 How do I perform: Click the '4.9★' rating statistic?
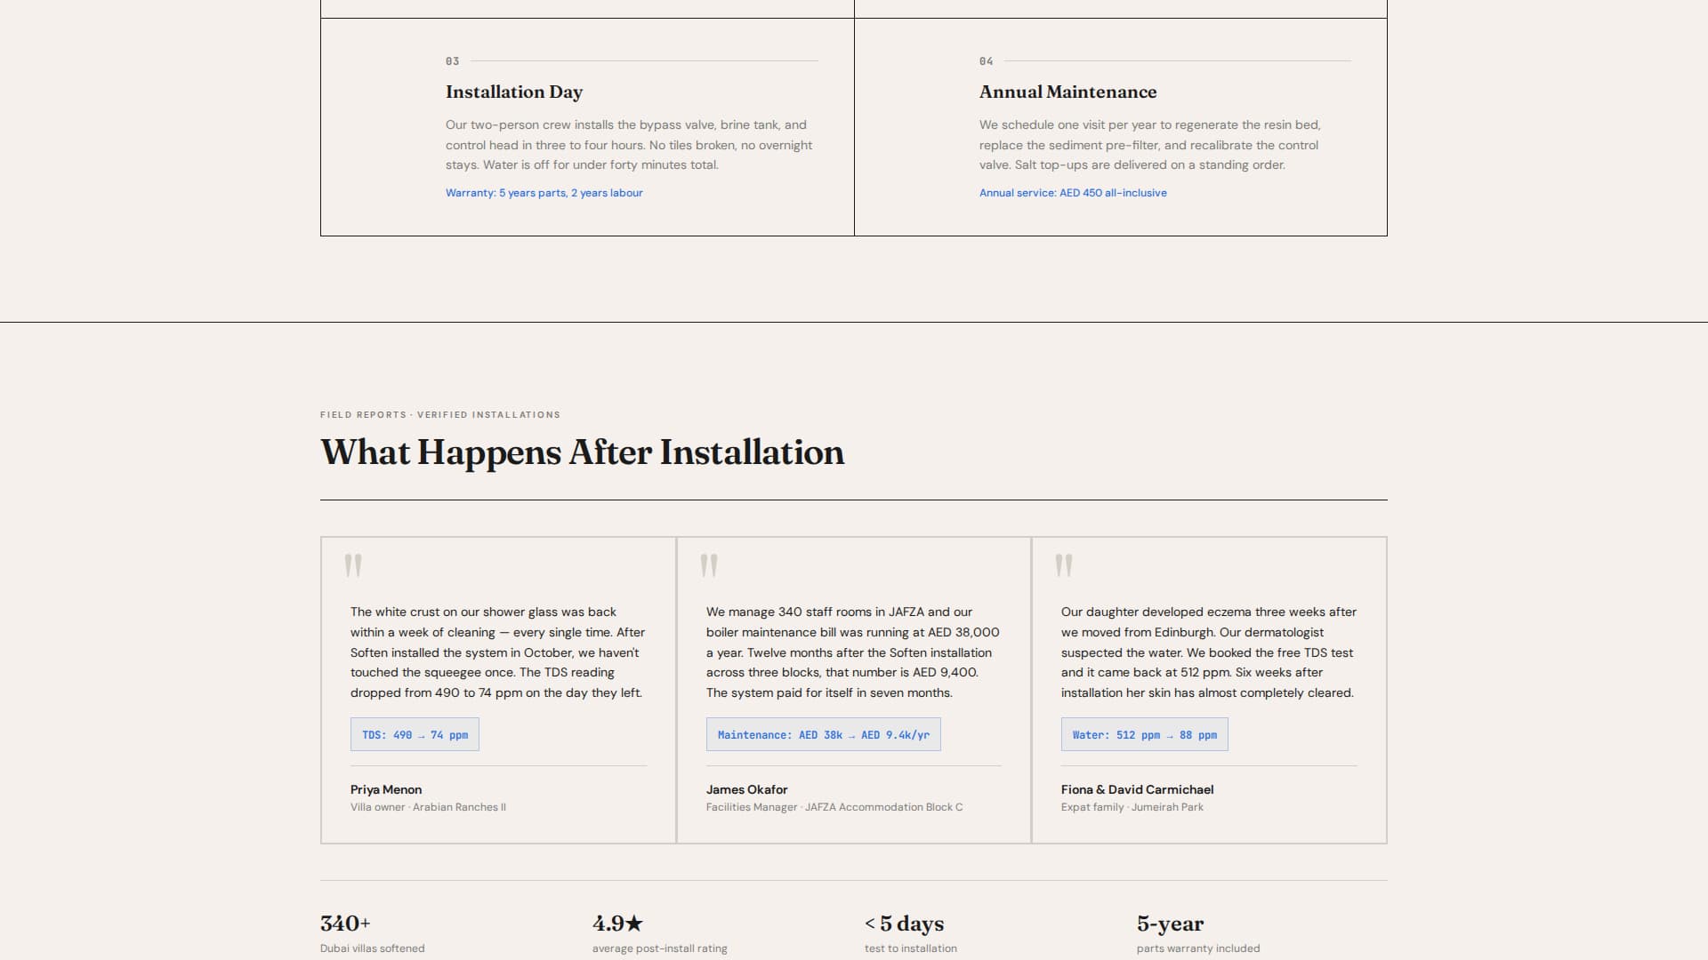coord(617,924)
